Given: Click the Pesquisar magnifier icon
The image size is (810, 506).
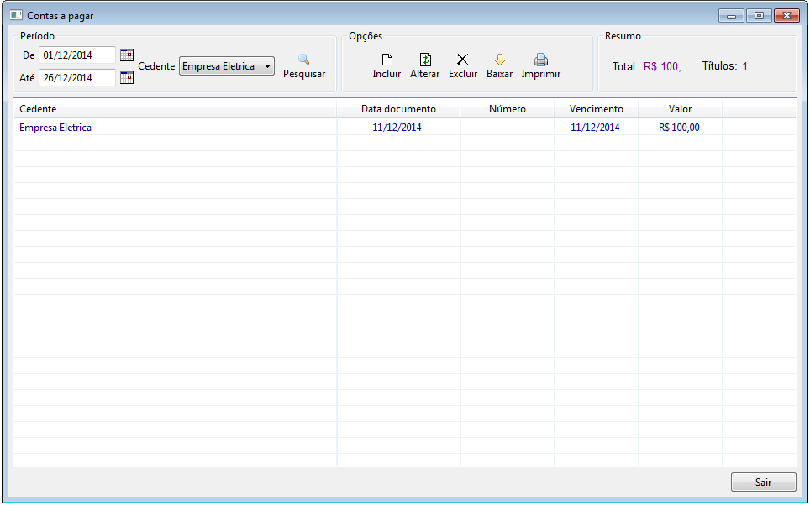Looking at the screenshot, I should 304,60.
